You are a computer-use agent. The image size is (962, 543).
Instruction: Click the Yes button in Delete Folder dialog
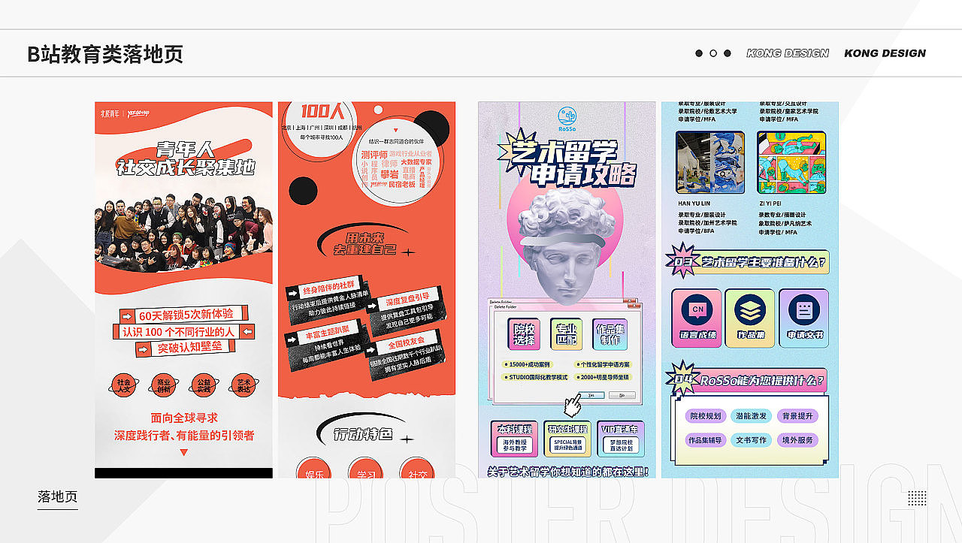pyautogui.click(x=591, y=395)
